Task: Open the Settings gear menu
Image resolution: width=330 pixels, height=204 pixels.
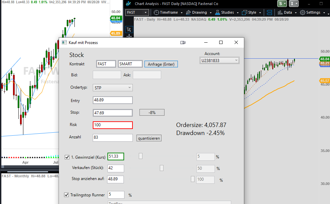Action: [x=312, y=12]
